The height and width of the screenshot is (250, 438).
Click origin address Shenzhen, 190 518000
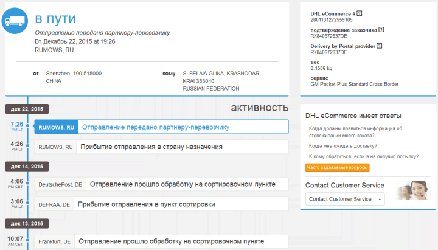tap(74, 74)
